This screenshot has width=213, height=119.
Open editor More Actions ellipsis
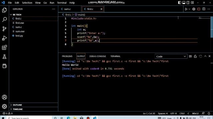(209, 9)
